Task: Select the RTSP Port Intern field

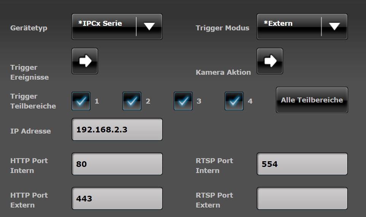Action: (x=302, y=164)
